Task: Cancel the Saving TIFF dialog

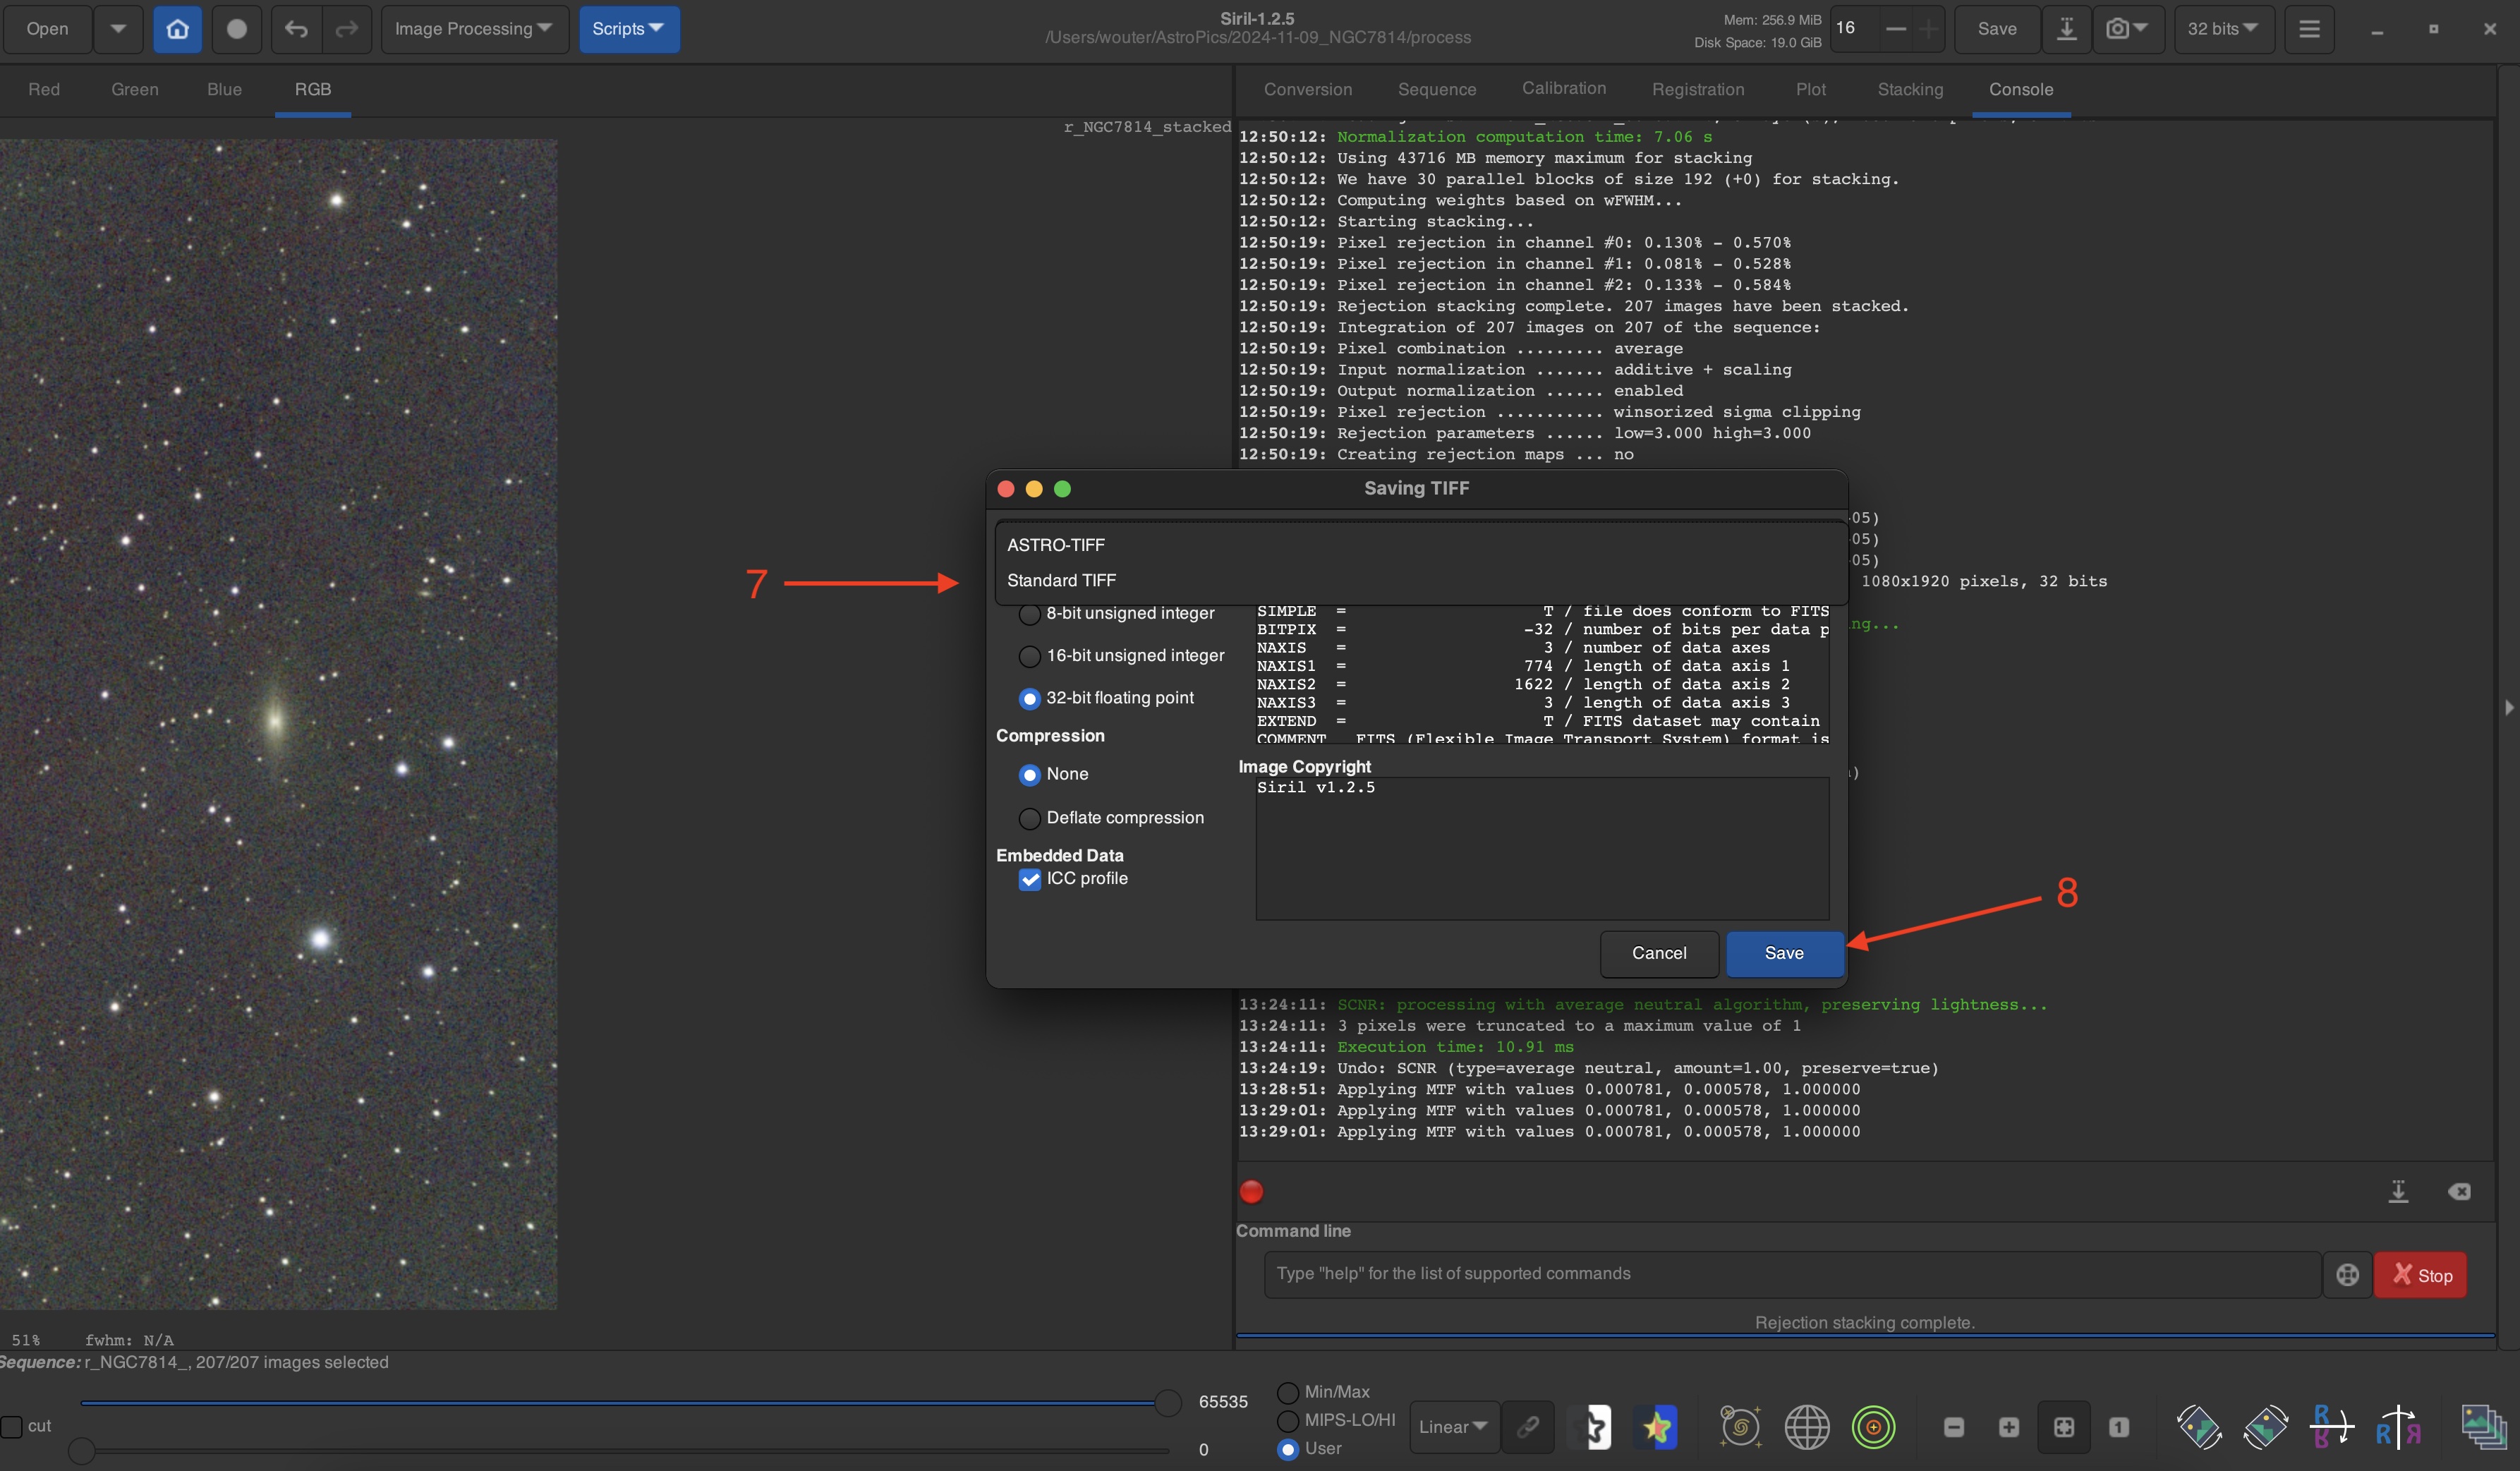Action: tap(1658, 953)
